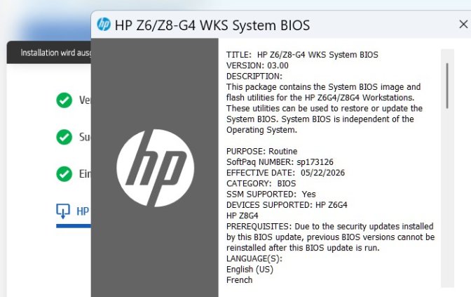Click the large HP logo on gray panel
The width and height of the screenshot is (471, 297).
click(156, 169)
